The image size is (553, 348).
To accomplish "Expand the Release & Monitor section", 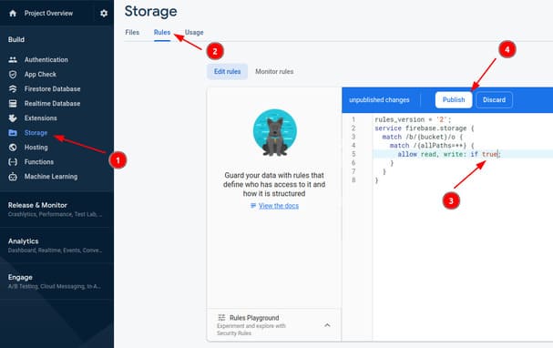I will pyautogui.click(x=56, y=210).
